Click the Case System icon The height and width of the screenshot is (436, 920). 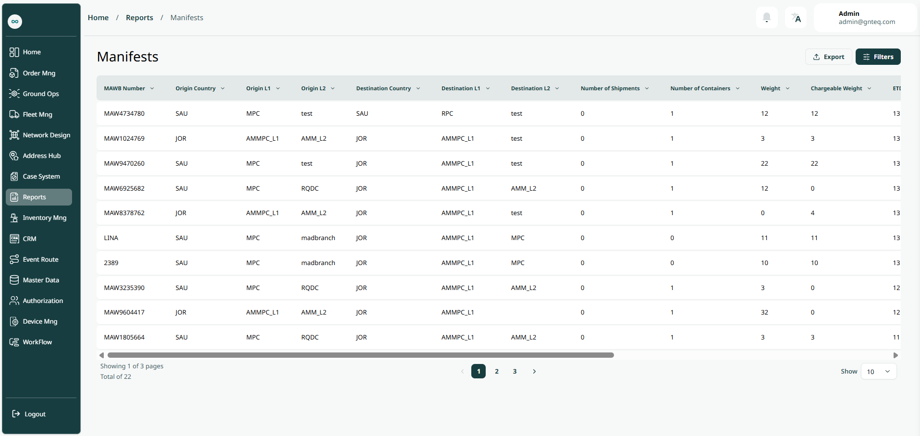click(x=14, y=176)
